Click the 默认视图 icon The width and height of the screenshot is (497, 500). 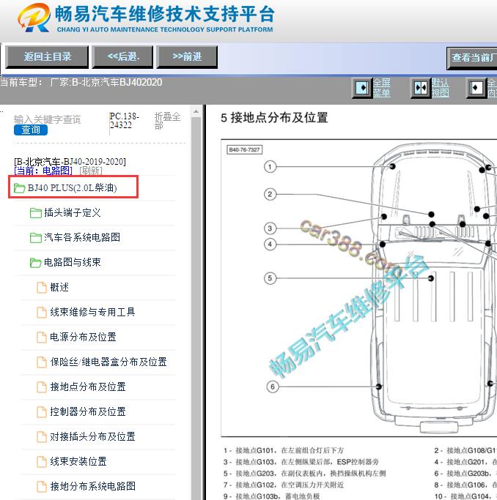(x=420, y=88)
